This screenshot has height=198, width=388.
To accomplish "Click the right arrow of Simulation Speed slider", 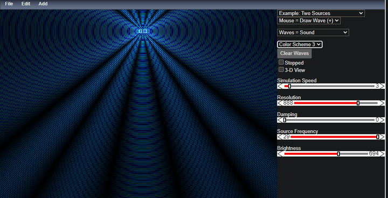I will [382, 86].
